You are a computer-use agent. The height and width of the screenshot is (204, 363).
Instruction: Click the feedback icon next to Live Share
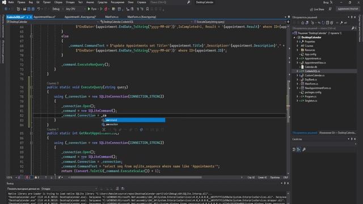[x=330, y=9]
